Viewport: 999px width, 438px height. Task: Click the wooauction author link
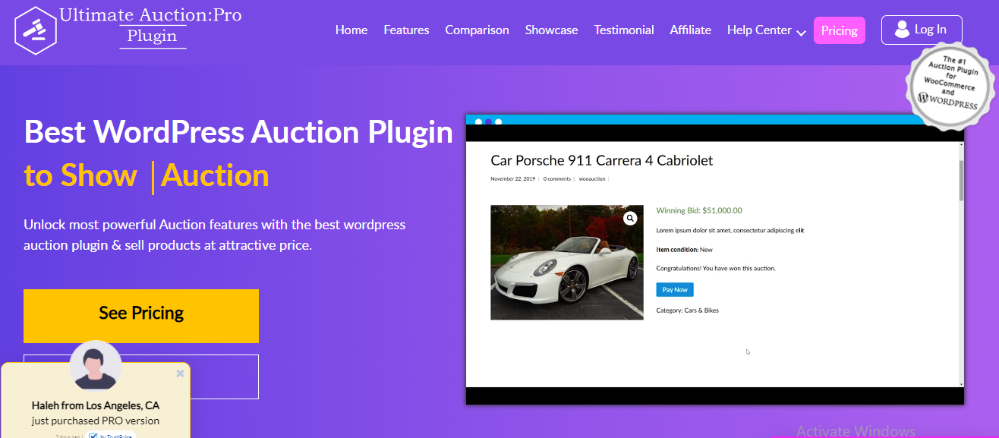591,178
